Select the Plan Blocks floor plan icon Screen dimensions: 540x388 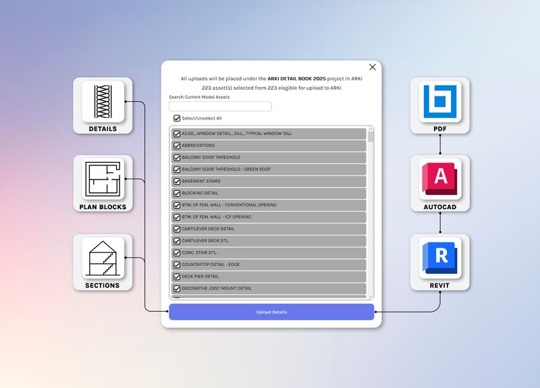pyautogui.click(x=103, y=180)
